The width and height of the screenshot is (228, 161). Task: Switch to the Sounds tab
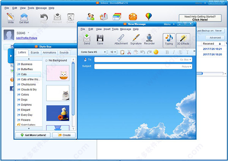[x=64, y=53]
